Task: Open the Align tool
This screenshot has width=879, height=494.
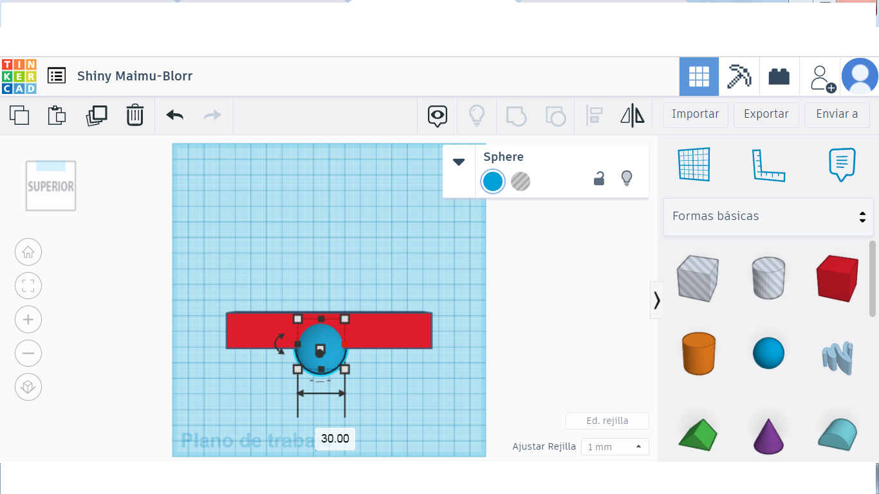Action: pyautogui.click(x=594, y=116)
